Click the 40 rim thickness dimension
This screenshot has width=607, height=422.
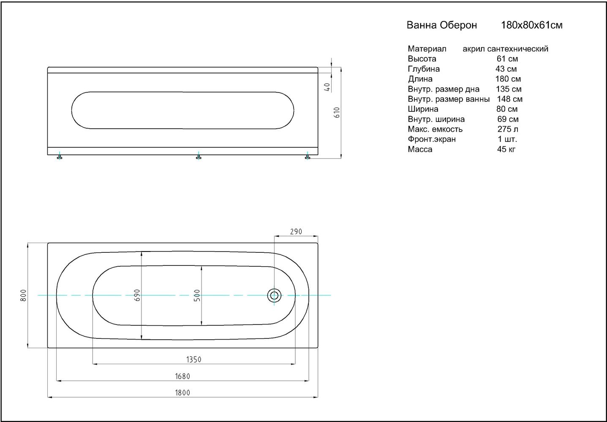327,87
